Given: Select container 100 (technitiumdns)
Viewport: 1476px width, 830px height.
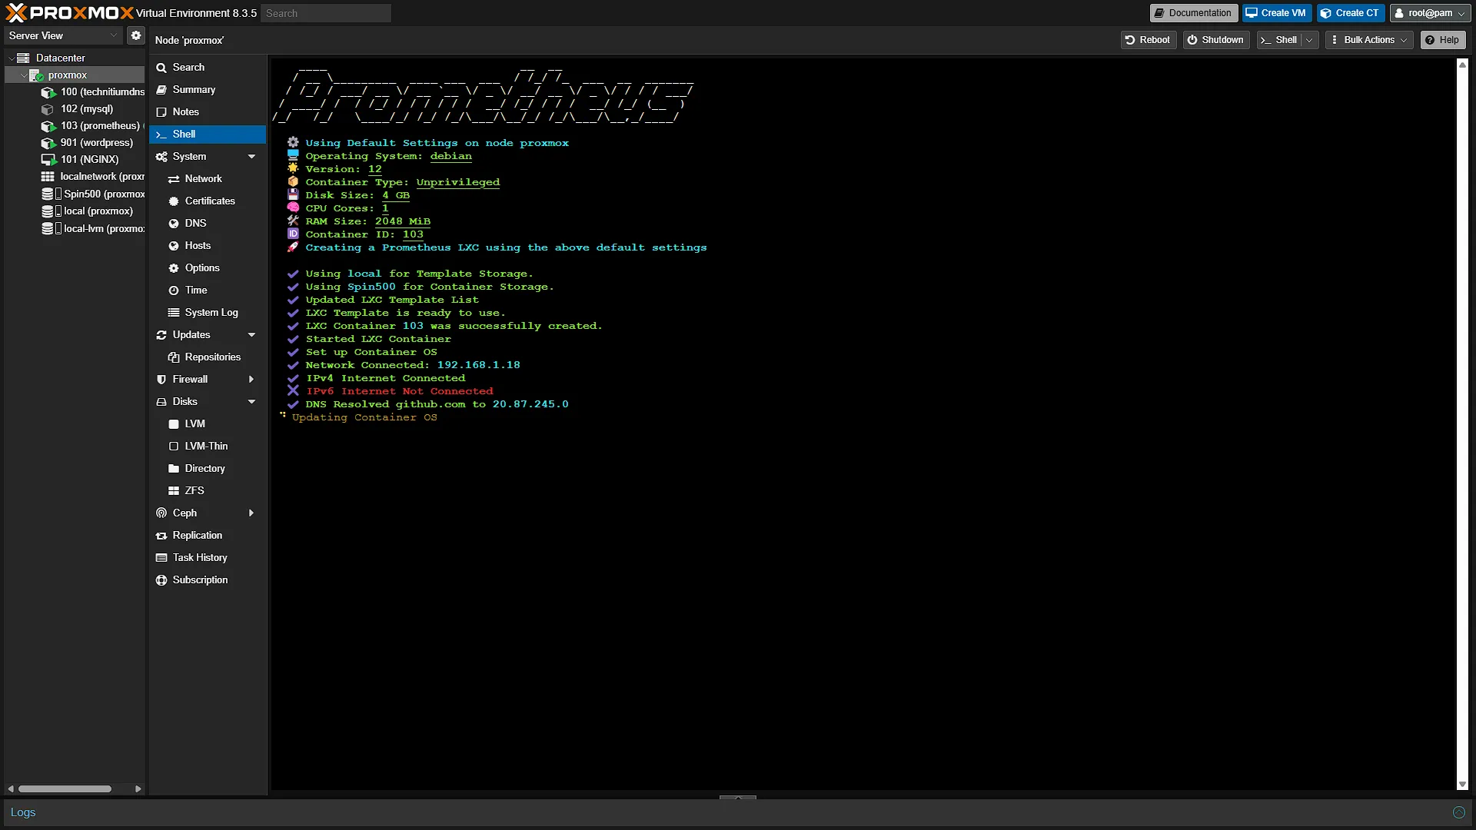Looking at the screenshot, I should click(x=93, y=91).
